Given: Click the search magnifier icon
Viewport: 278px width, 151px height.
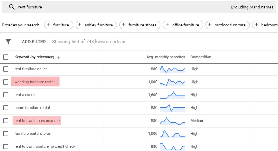Looking at the screenshot, I should pos(12,7).
